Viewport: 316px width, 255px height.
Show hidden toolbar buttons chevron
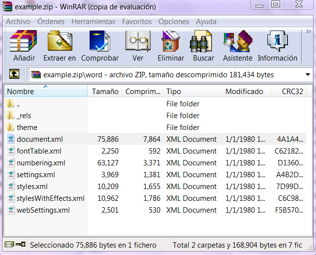pyautogui.click(x=308, y=31)
